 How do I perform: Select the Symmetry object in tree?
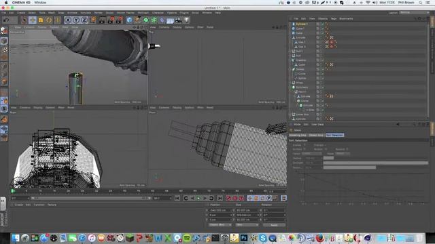click(302, 87)
